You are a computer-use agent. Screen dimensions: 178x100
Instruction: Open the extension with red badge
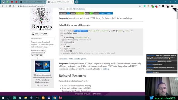tap(156, 6)
